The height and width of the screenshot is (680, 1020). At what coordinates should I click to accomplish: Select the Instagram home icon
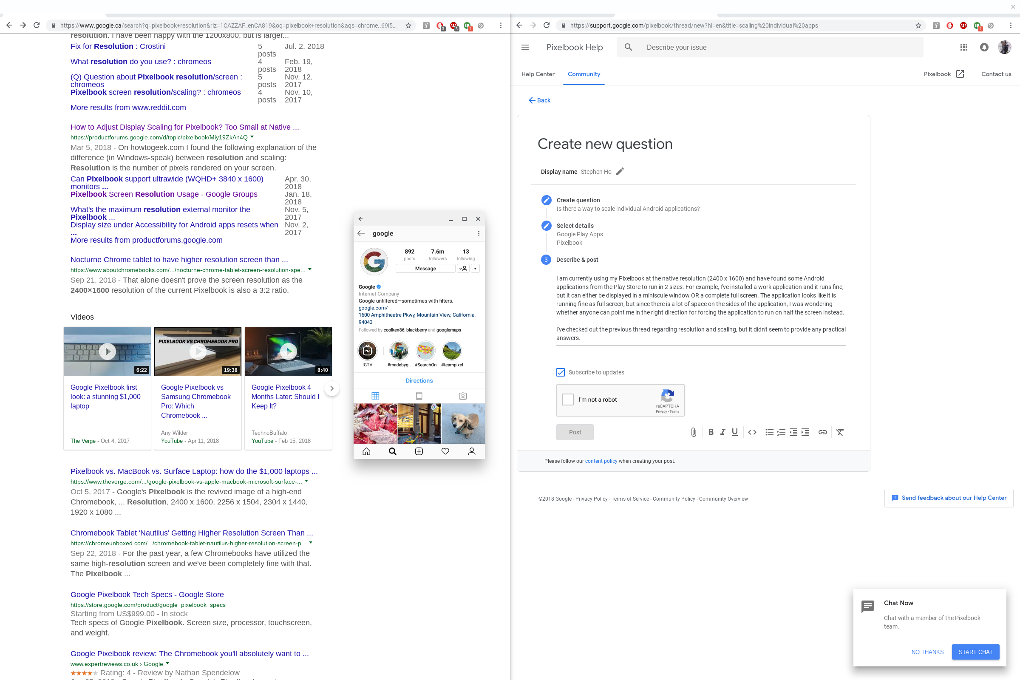366,451
